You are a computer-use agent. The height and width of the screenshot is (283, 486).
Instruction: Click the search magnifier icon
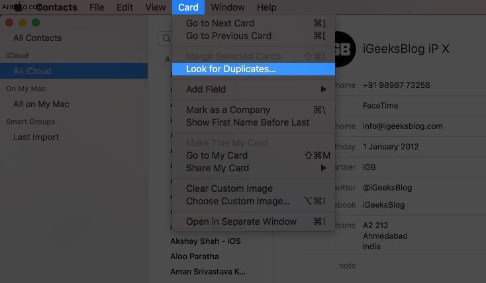tap(166, 38)
